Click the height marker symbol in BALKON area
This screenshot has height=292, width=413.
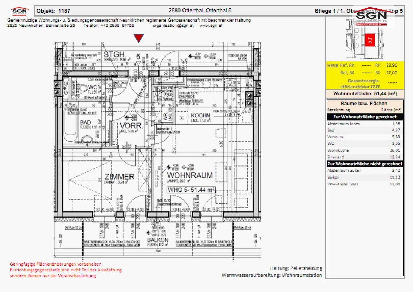[x=148, y=233]
